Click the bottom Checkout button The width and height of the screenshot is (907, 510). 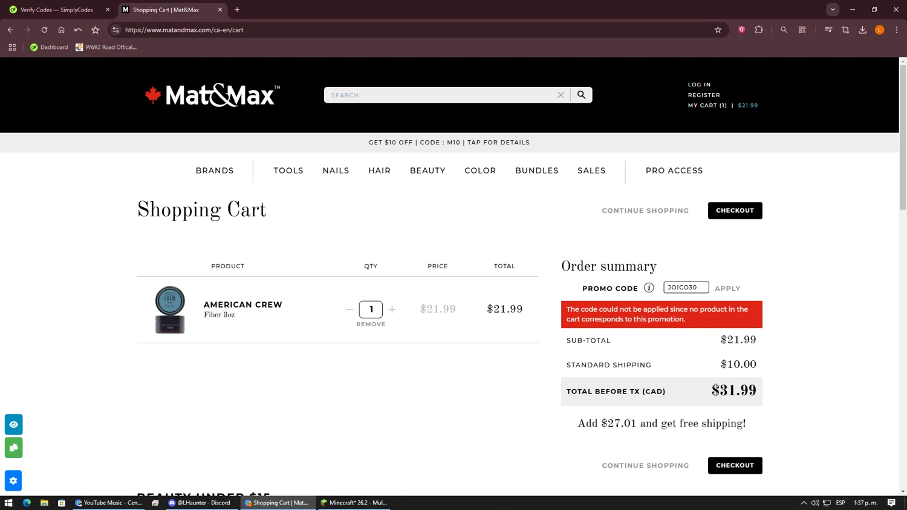(735, 465)
